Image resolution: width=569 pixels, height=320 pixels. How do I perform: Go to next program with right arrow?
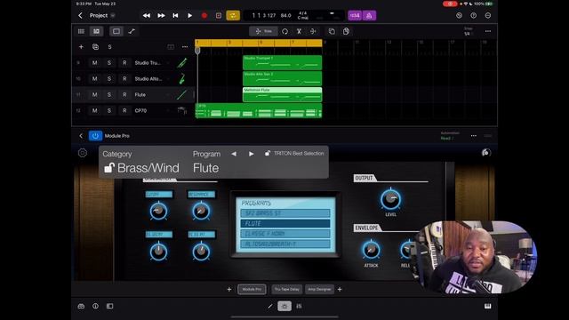[x=251, y=154]
